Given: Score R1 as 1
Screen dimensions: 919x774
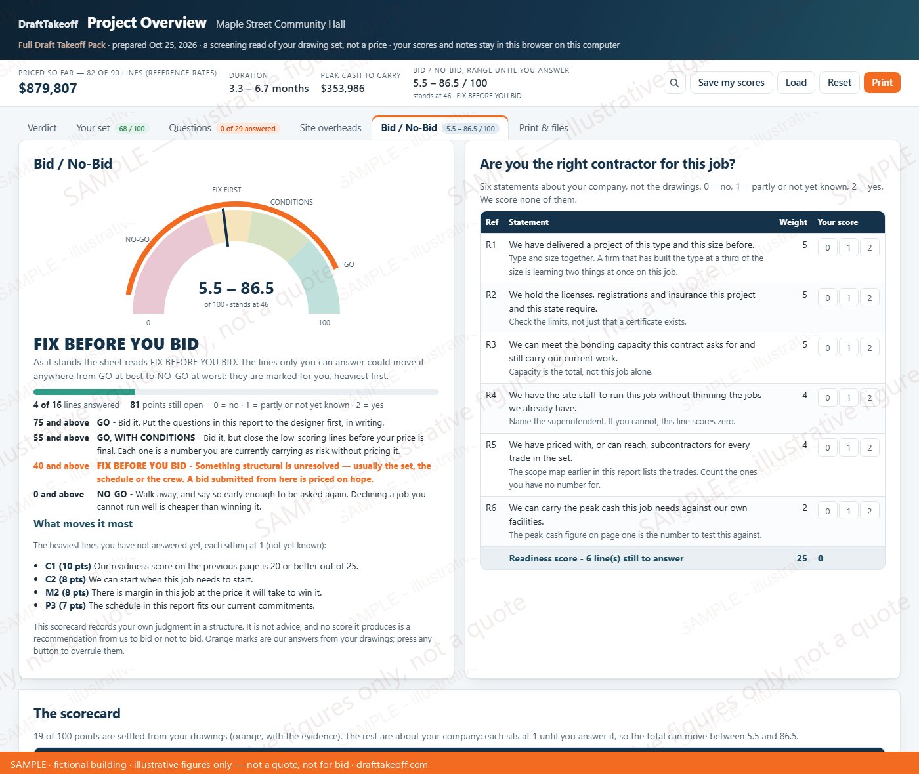Looking at the screenshot, I should [849, 247].
